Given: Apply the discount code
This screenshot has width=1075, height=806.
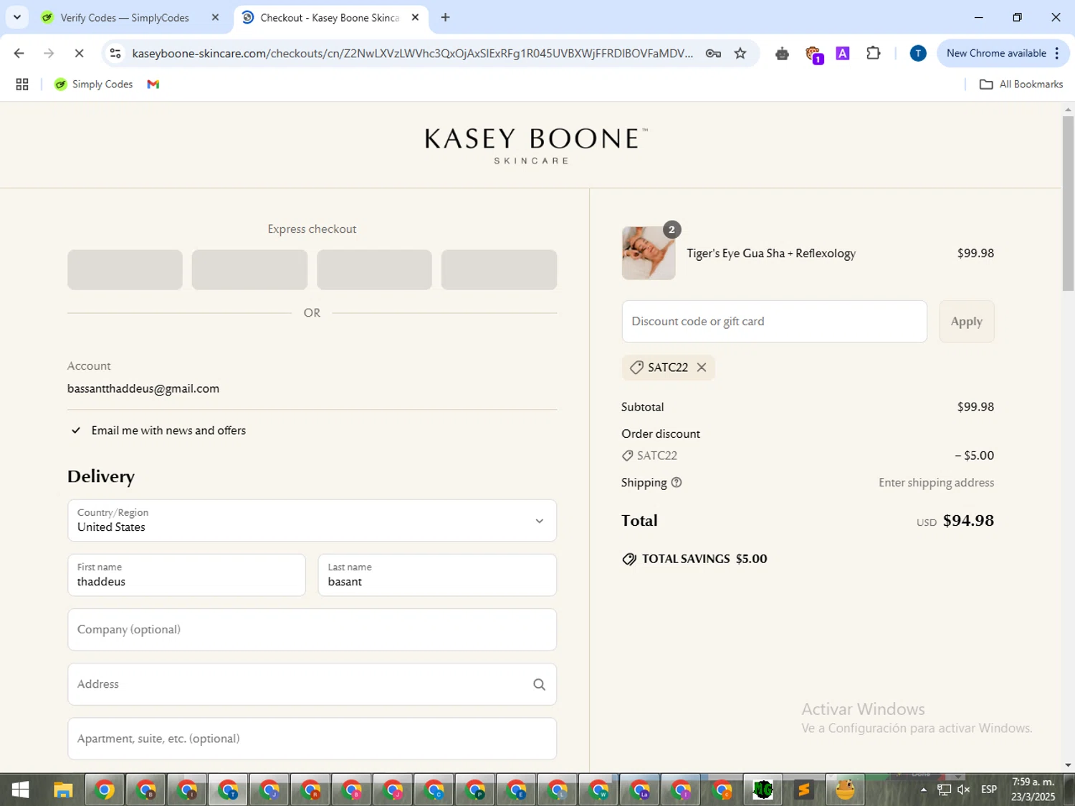Looking at the screenshot, I should click(x=966, y=322).
